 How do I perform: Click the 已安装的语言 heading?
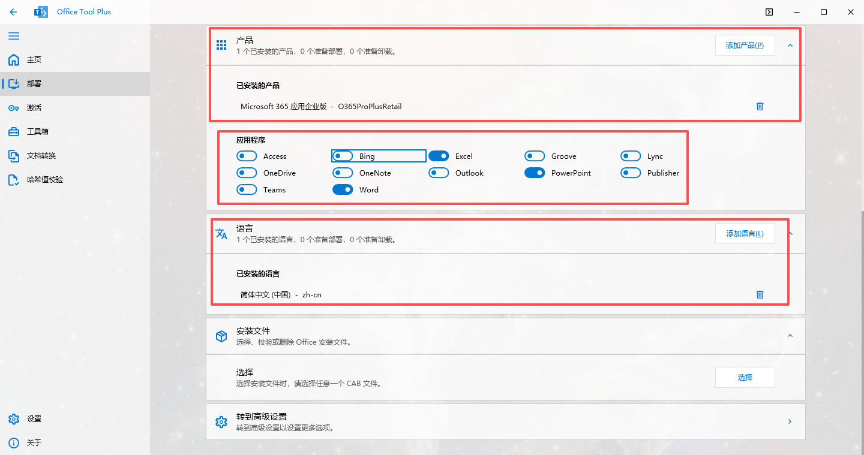(258, 274)
